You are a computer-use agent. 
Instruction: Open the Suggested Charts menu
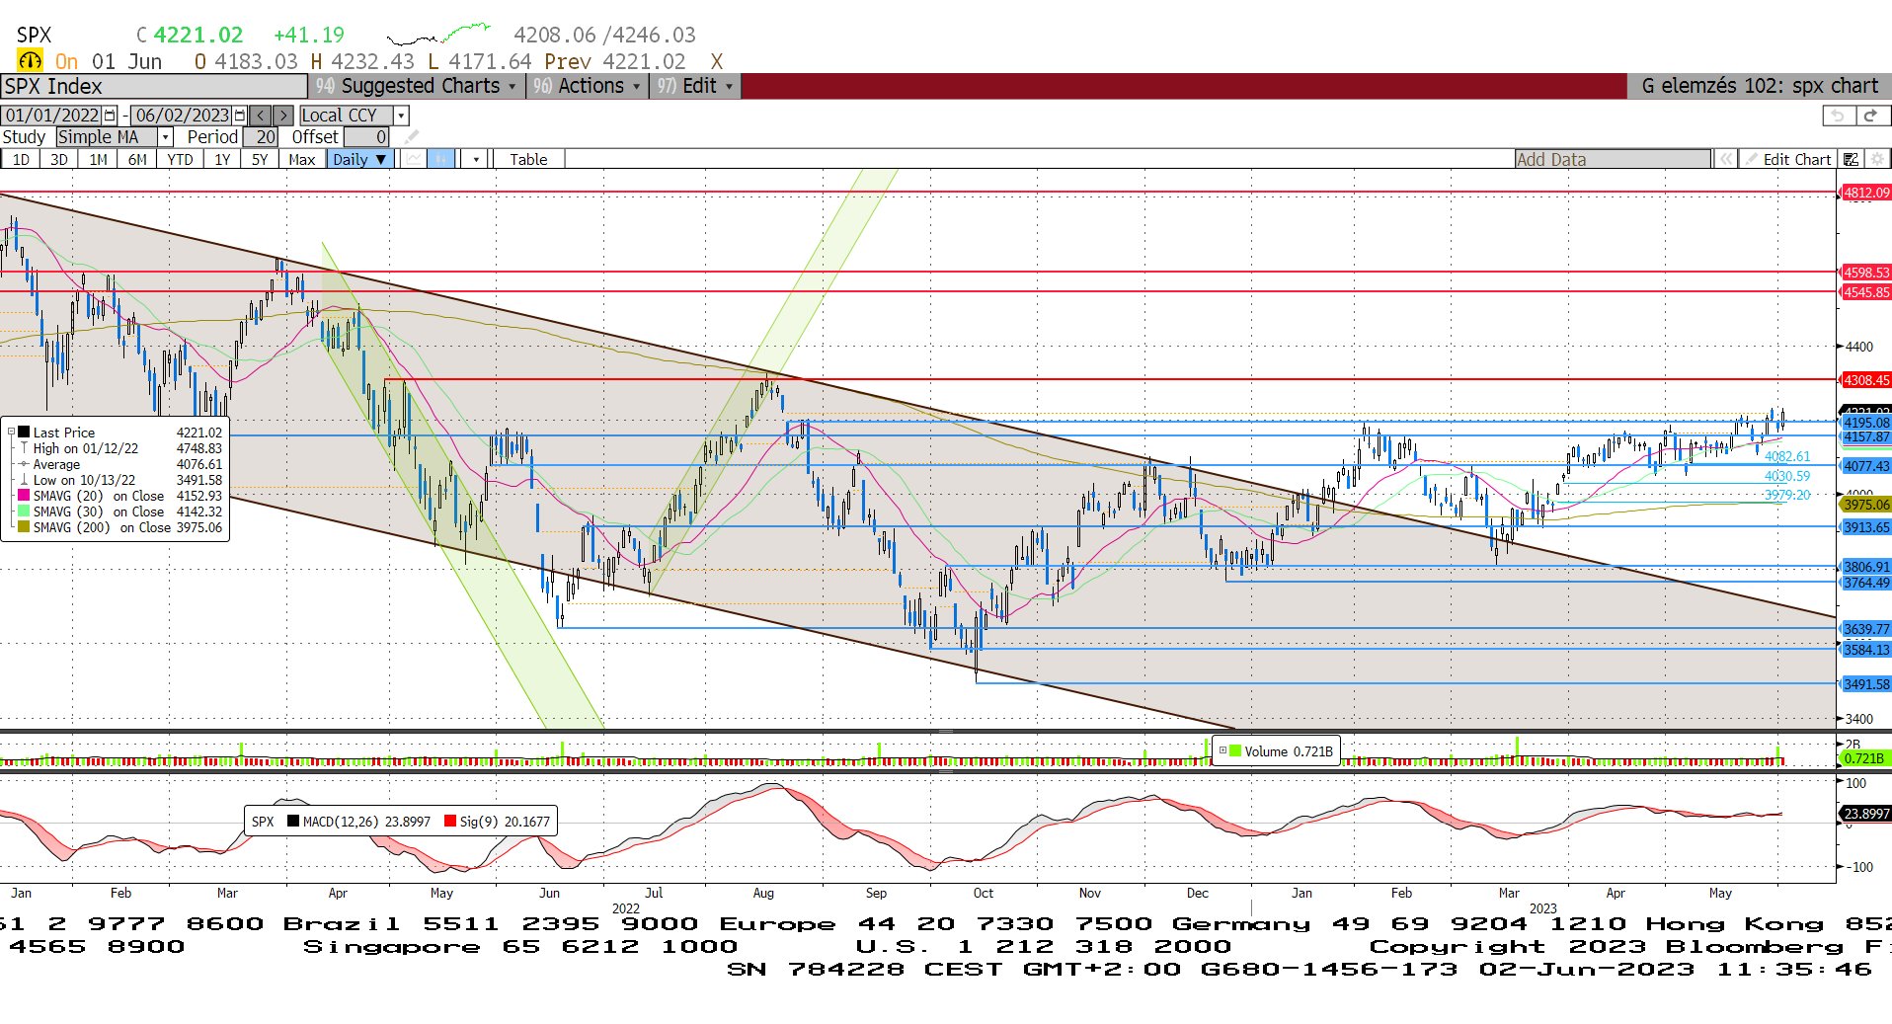point(417,86)
